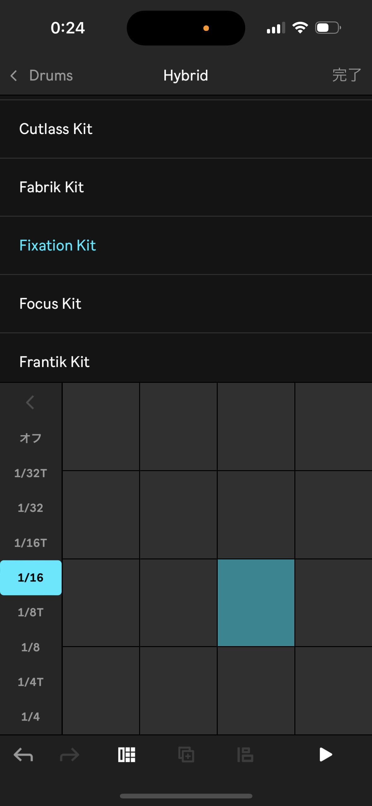Turn note repeat off (オフ)
Viewport: 372px width, 806px height.
pyautogui.click(x=31, y=438)
